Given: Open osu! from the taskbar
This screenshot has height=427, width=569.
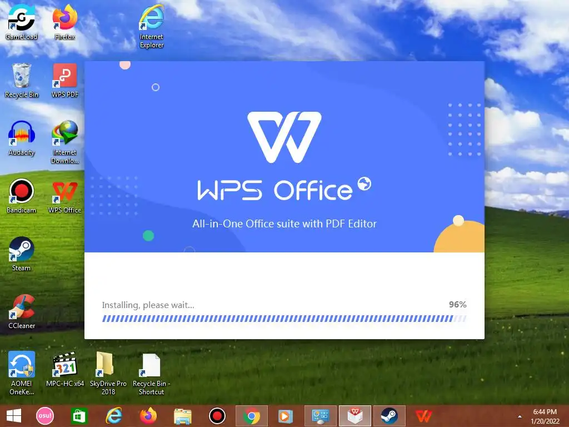Looking at the screenshot, I should pos(45,416).
